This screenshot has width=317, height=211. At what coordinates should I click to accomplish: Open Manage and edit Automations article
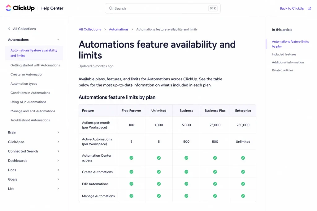pos(33,111)
